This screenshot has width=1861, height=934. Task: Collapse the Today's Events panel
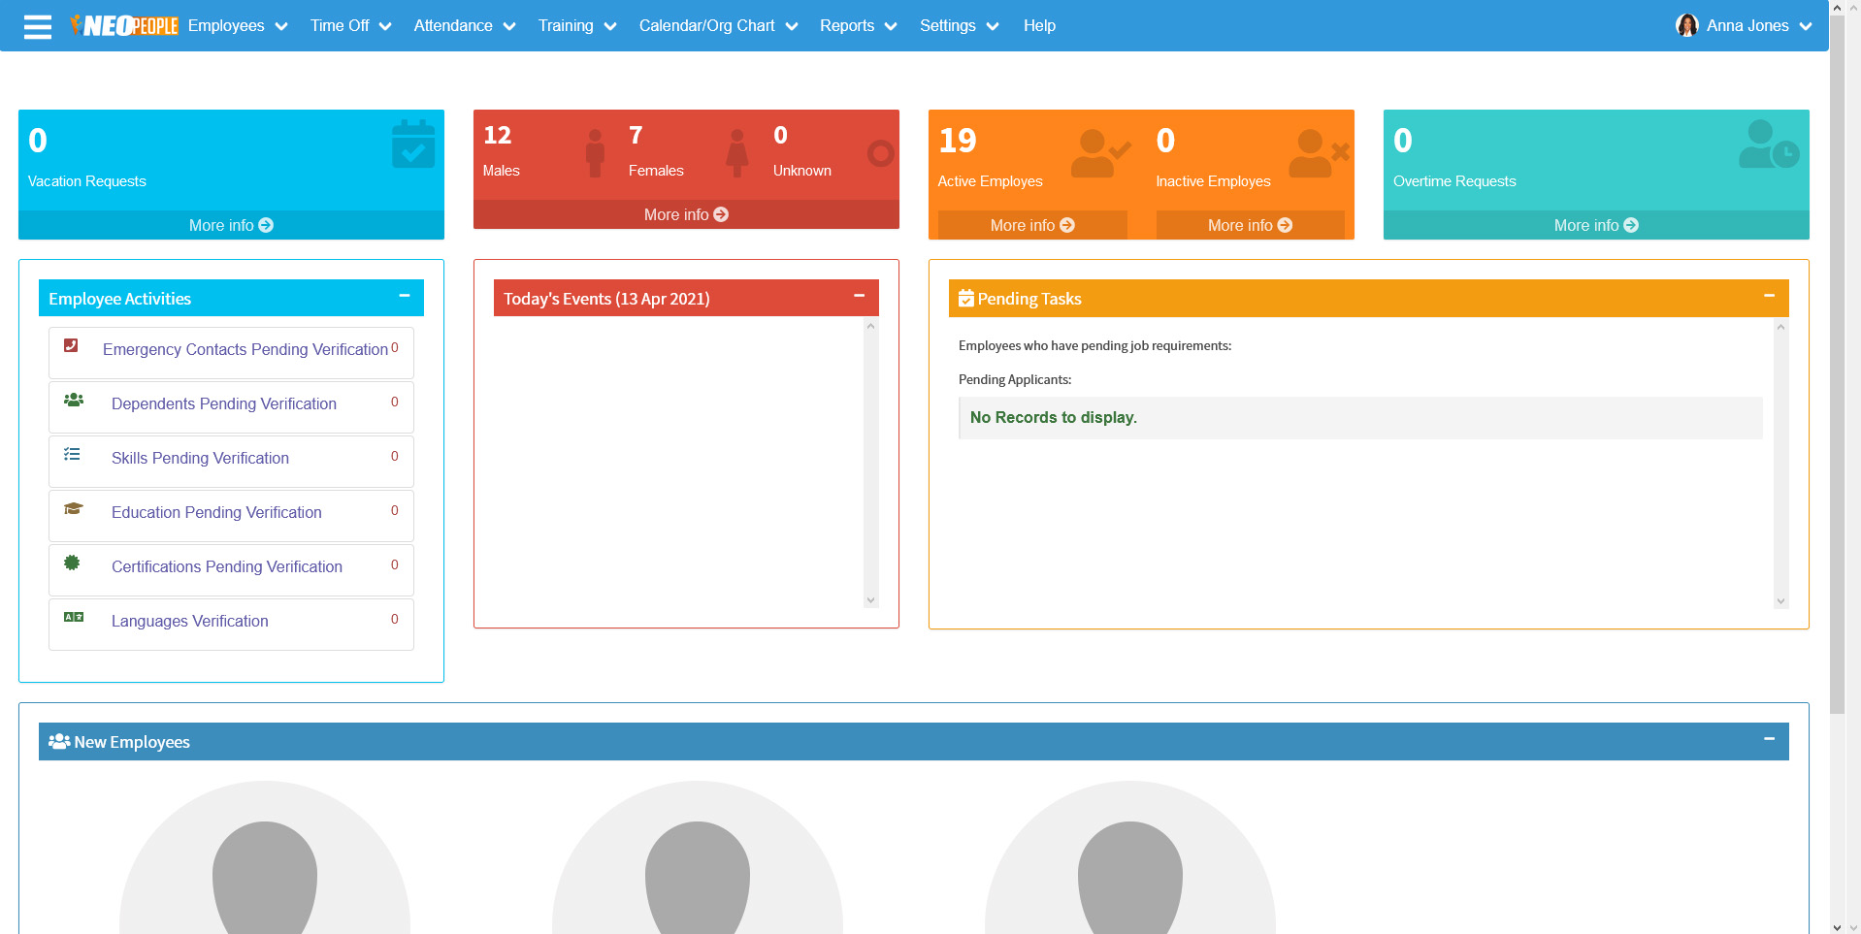point(859,296)
